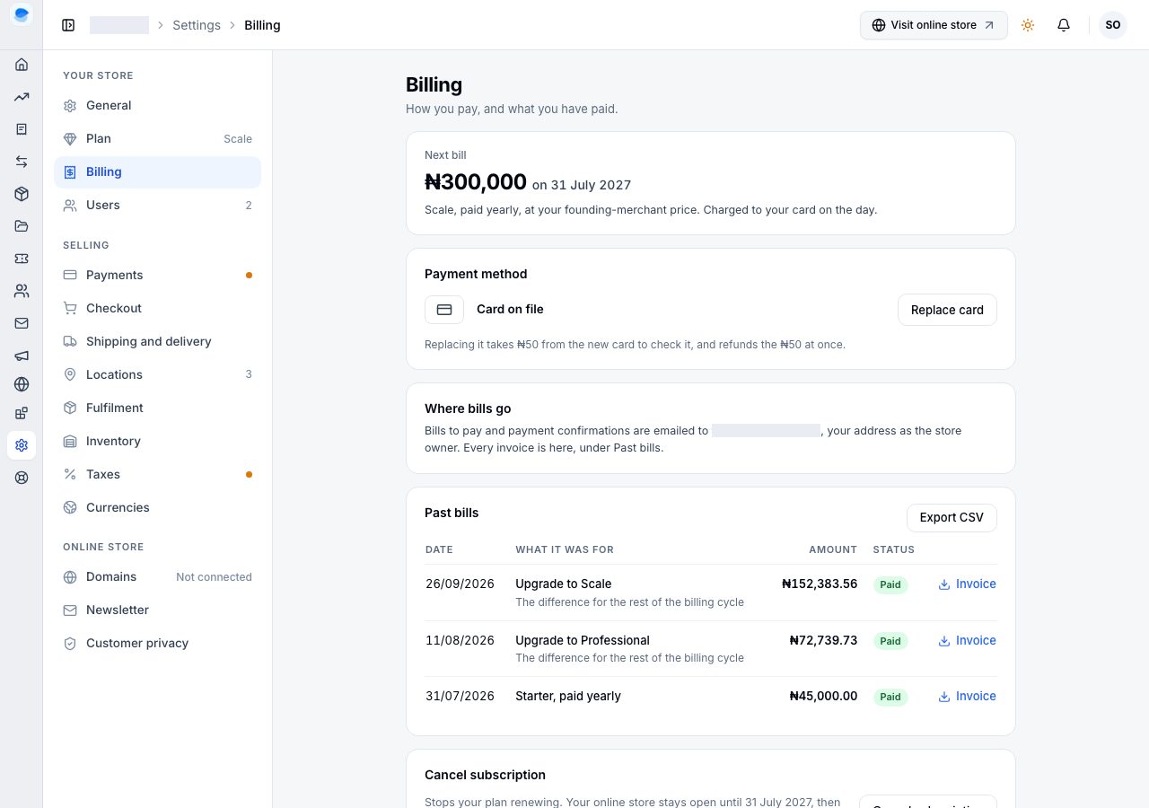Open the SO account avatar menu
This screenshot has width=1149, height=808.
click(x=1113, y=25)
